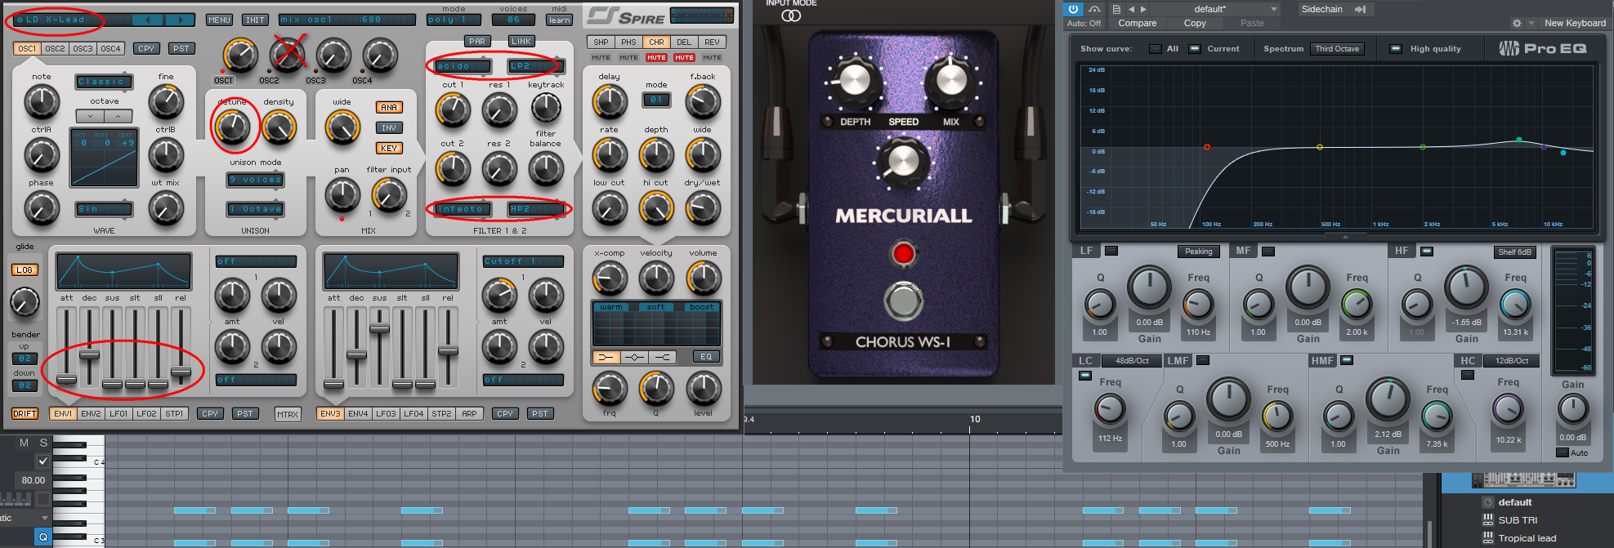Open the default* preset dropdown in Pro EQ
The image size is (1614, 548).
click(x=1216, y=9)
